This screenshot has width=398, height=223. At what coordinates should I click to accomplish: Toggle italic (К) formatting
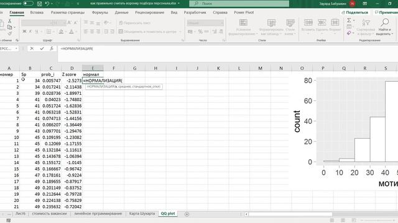click(30, 32)
